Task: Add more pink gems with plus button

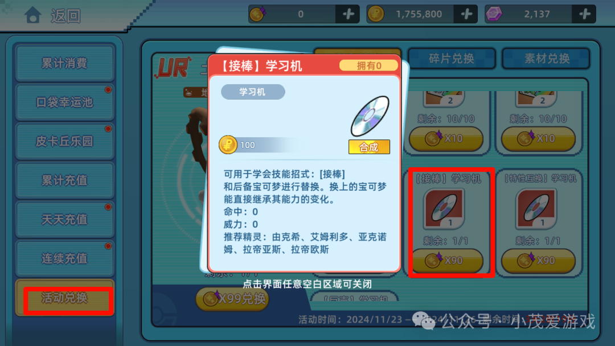Action: pyautogui.click(x=584, y=14)
